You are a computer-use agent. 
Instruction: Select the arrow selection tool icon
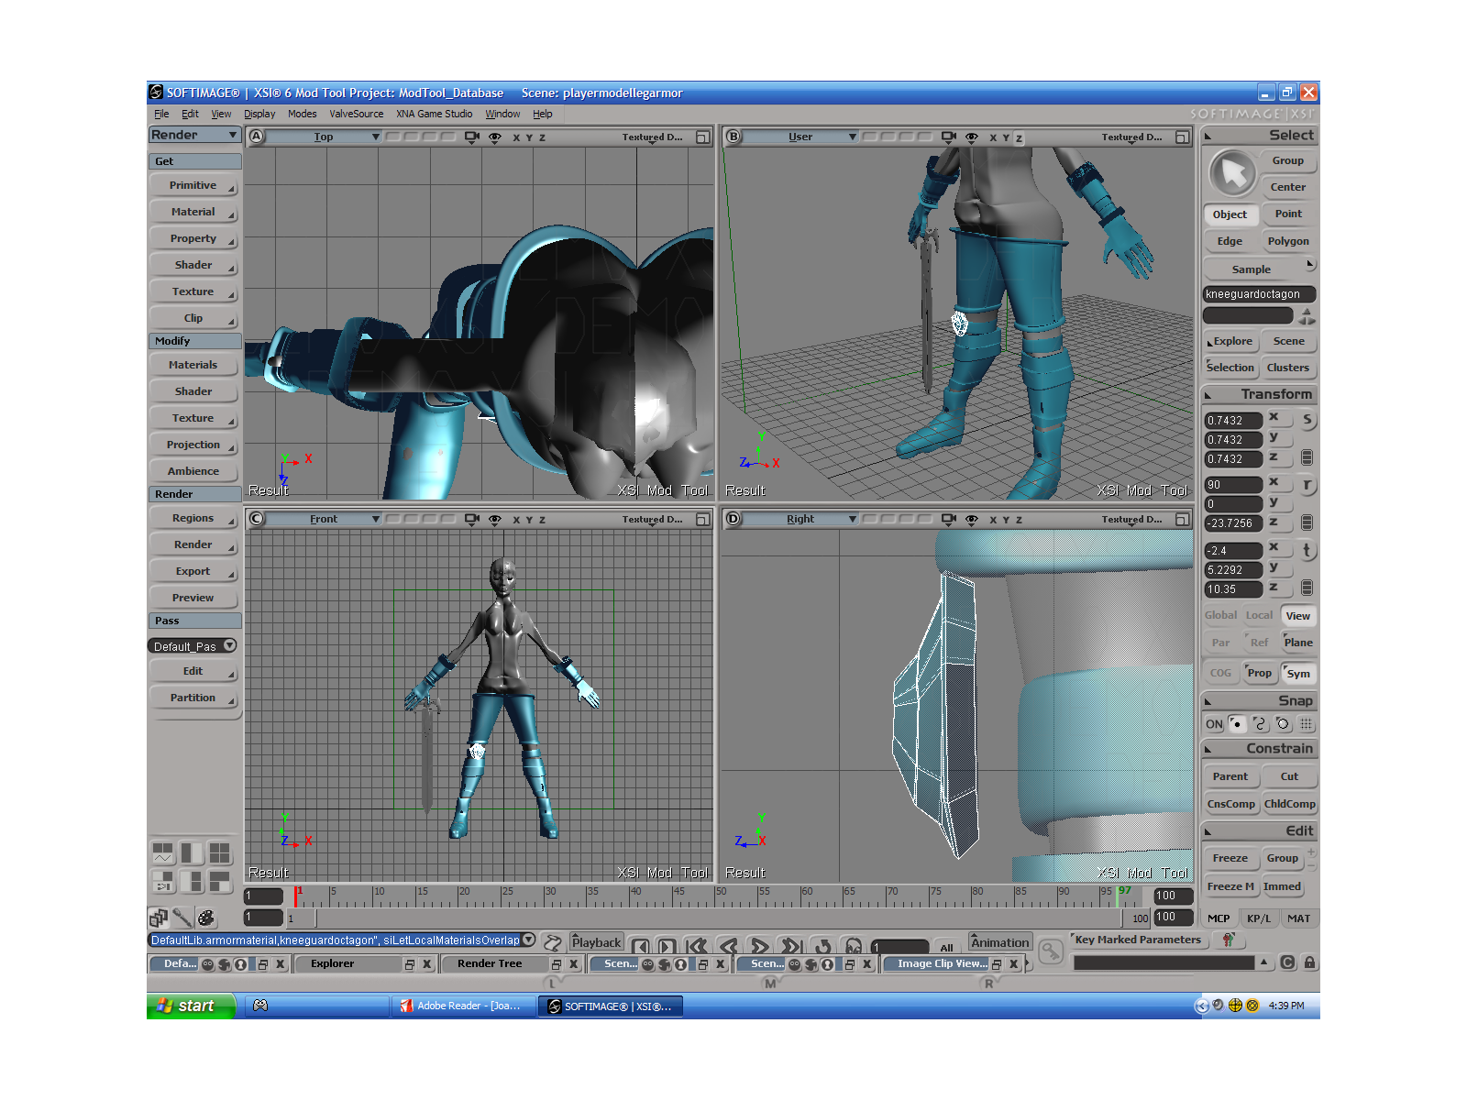(x=1232, y=173)
